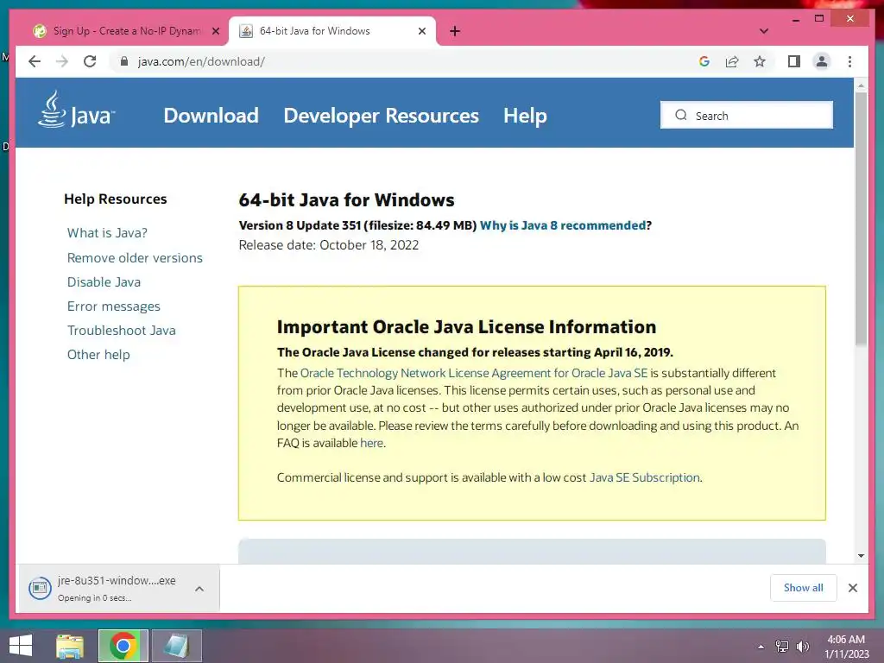Screen dimensions: 884x663
Task: Open the 'Error messages' link
Action: pos(113,306)
